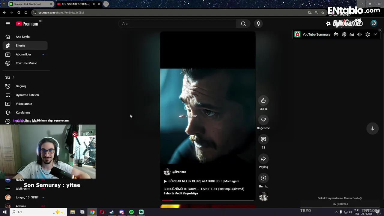
Task: Open File Explorer from taskbar
Action: [72, 212]
